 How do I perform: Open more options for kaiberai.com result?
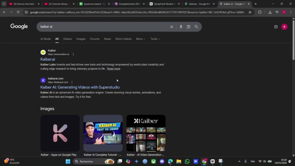tap(72, 82)
